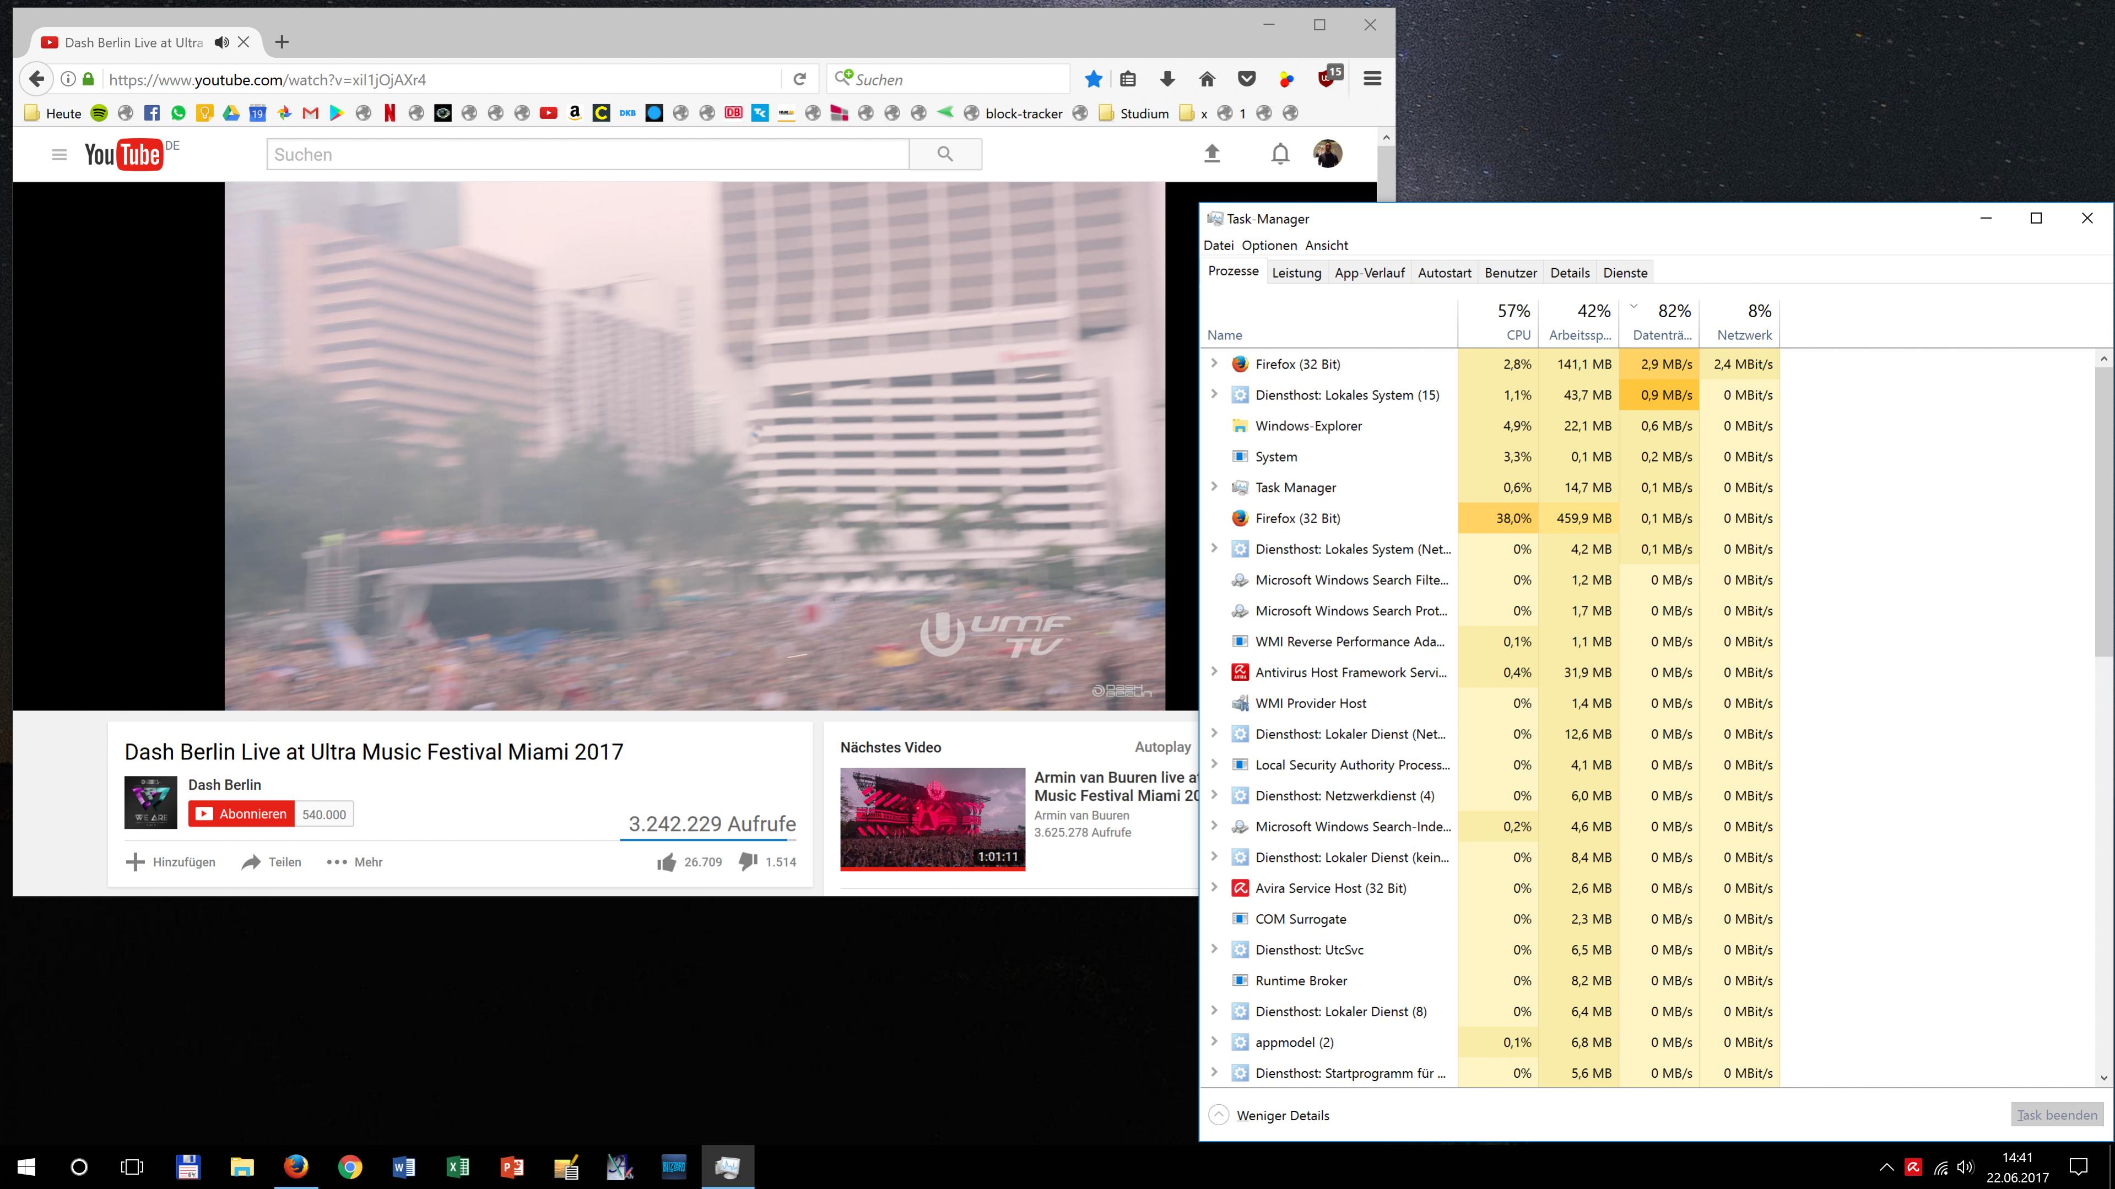
Task: Open Firefox downloads arrow icon
Action: click(1167, 79)
